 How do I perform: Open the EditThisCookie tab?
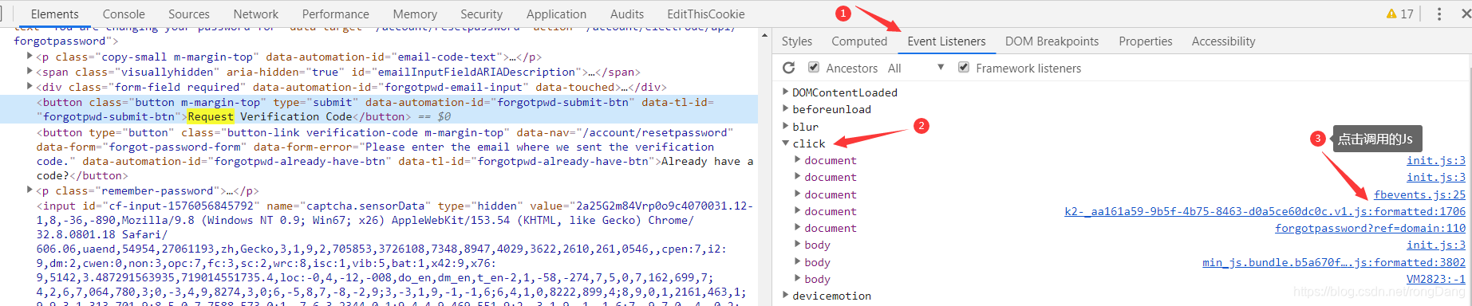click(x=706, y=14)
